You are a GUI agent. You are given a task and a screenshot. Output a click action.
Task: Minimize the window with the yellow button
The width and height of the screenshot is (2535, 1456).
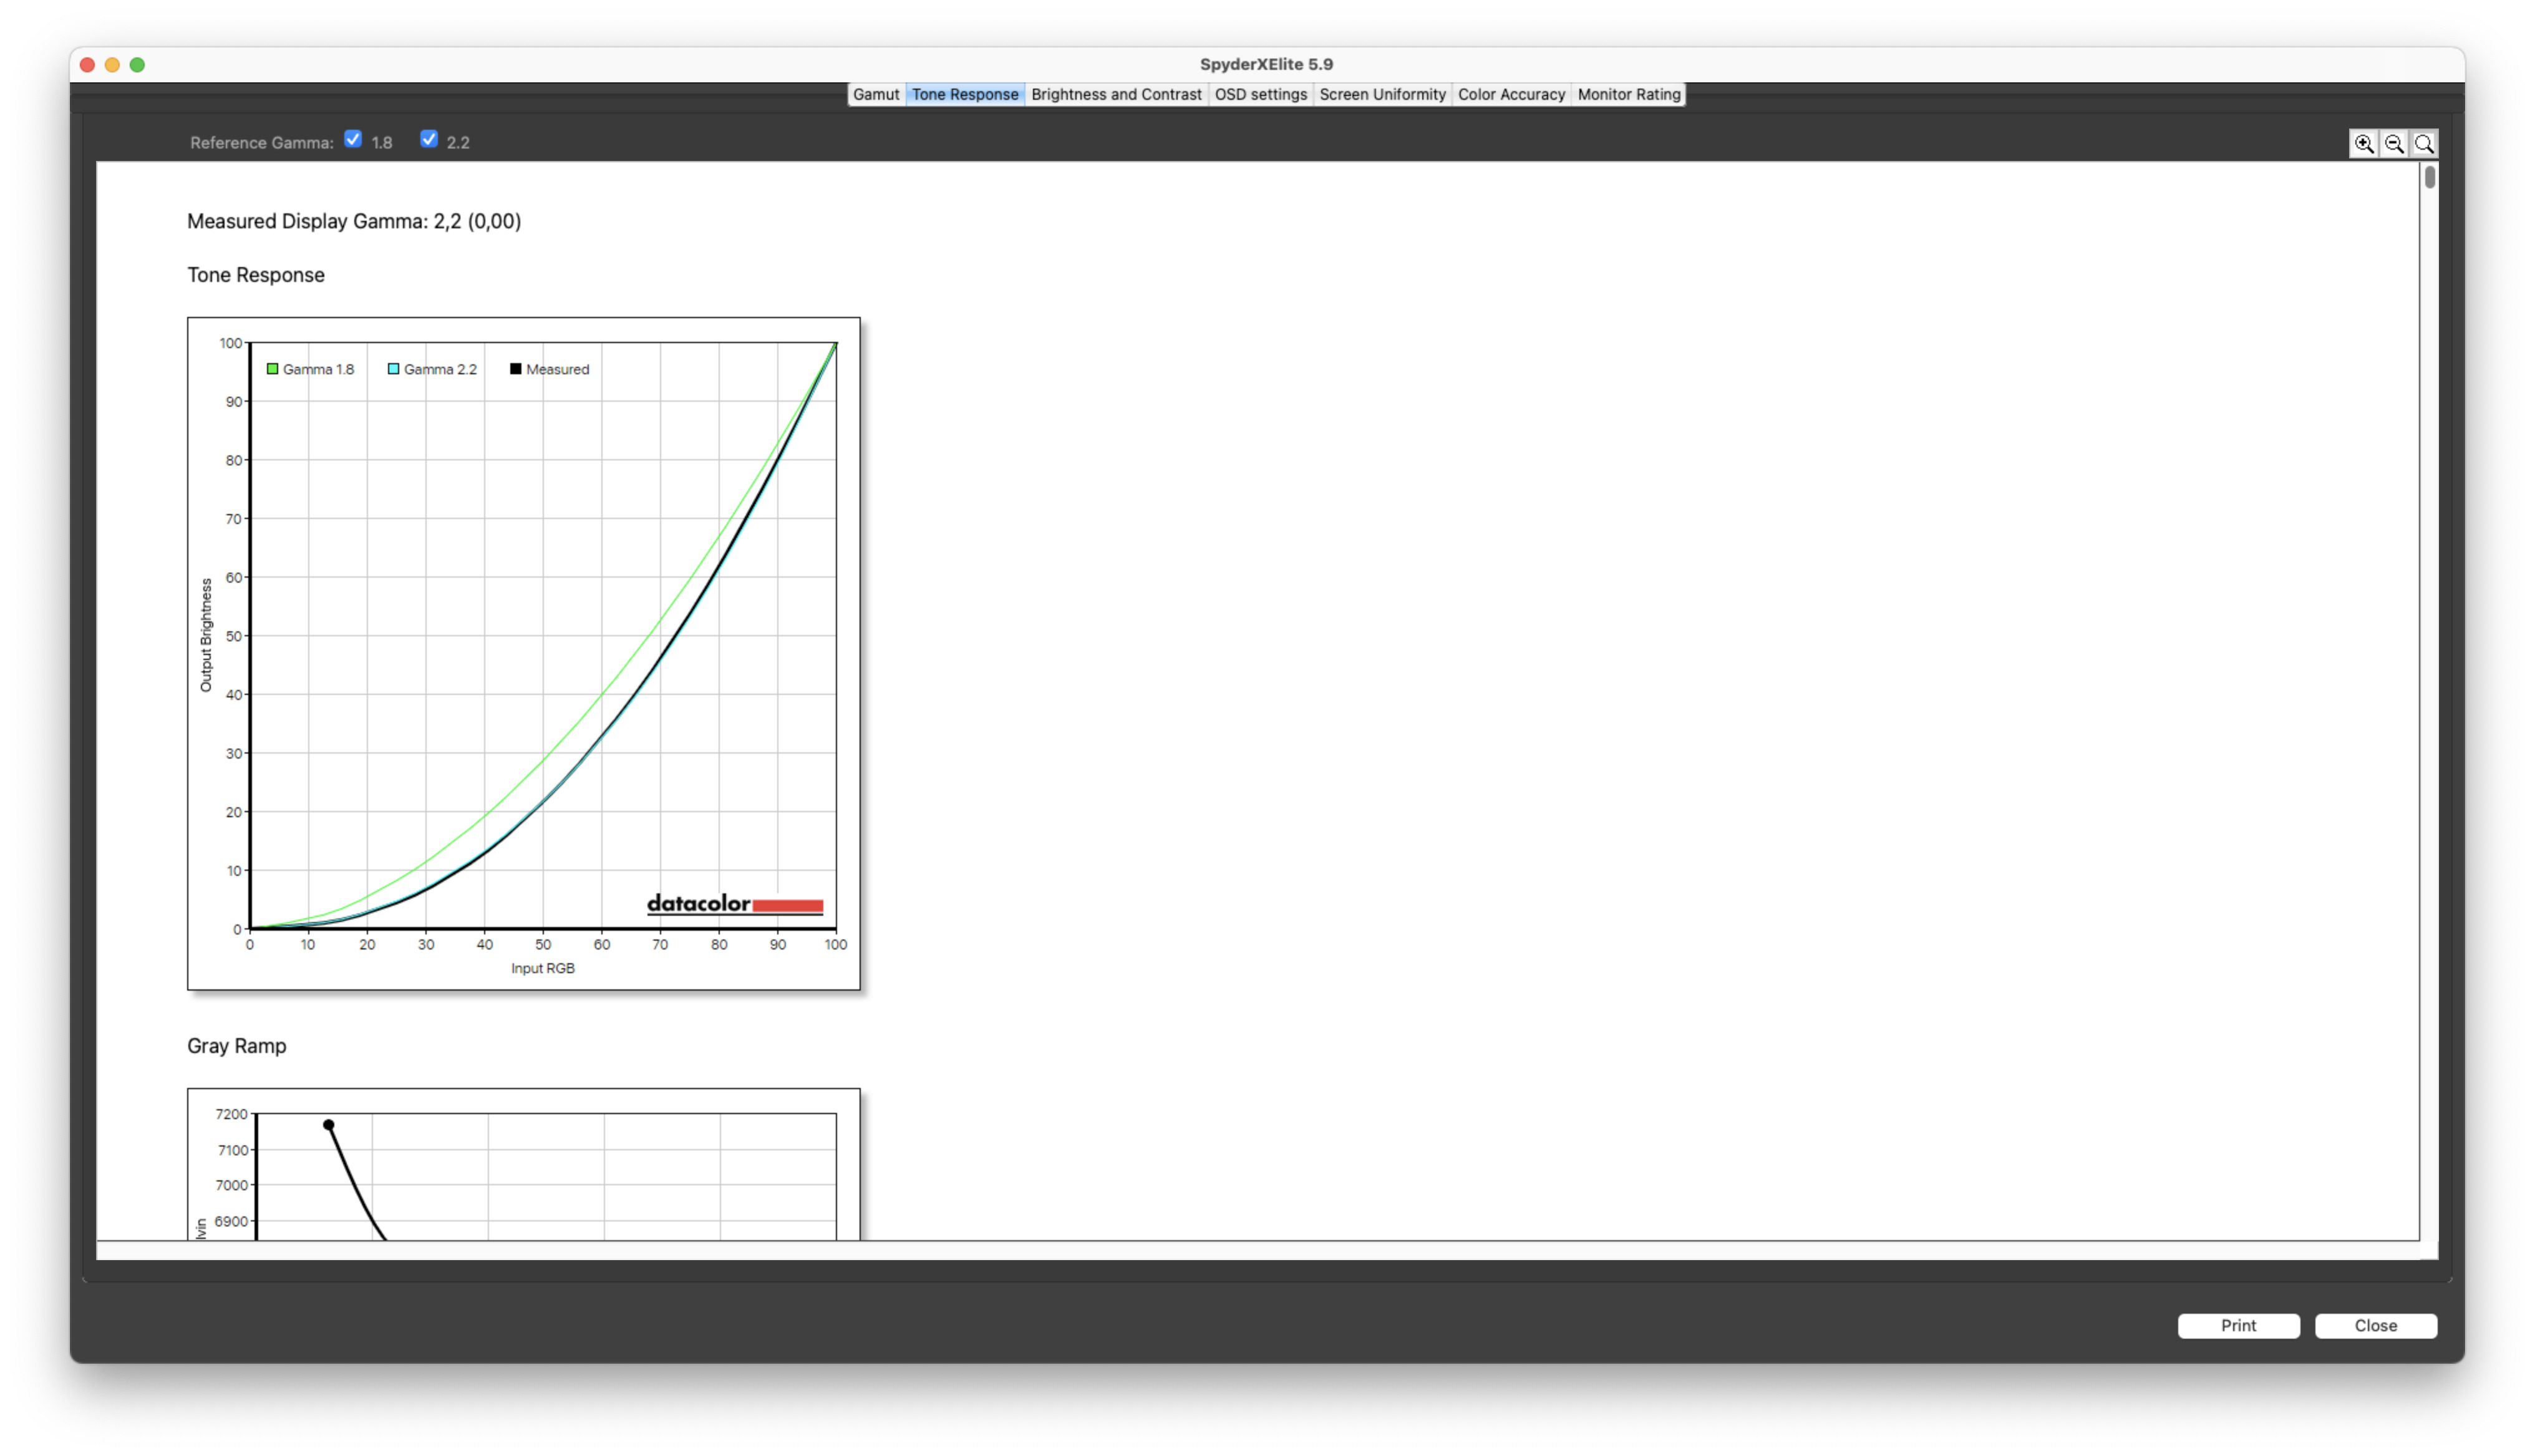pos(112,65)
